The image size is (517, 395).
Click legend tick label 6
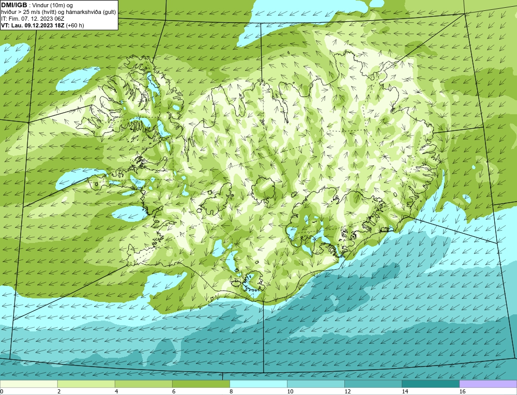coord(174,391)
